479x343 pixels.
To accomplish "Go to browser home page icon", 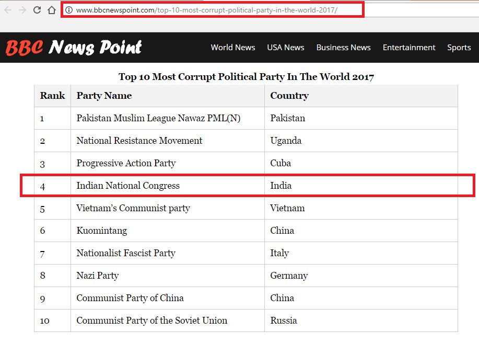I will (x=52, y=10).
